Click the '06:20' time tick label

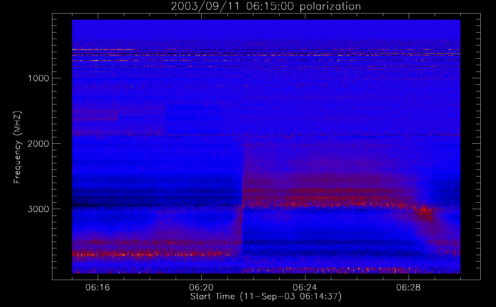click(201, 288)
